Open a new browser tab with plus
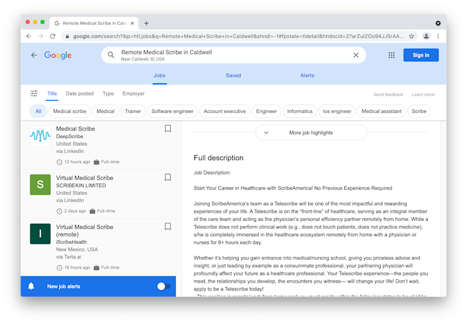Viewport: 467px width, 324px height. (x=147, y=23)
